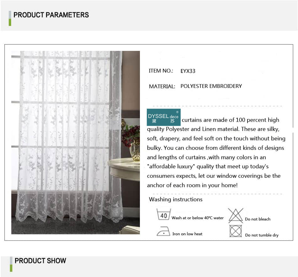Click the Washing instructions label
Screen dimensions: 298x277
[176, 199]
